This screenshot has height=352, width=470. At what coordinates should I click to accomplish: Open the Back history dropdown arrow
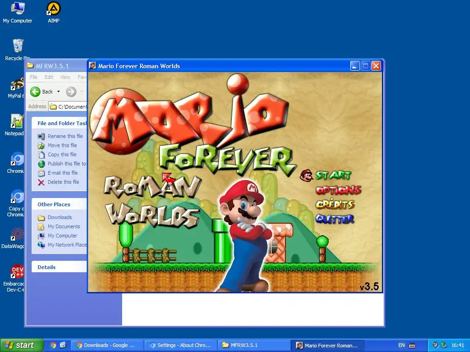(x=58, y=92)
